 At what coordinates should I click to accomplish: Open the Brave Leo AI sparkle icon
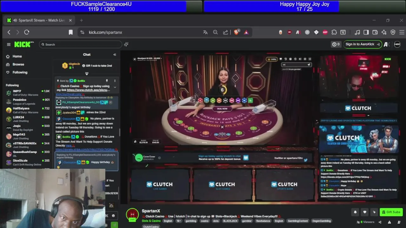tap(384, 32)
